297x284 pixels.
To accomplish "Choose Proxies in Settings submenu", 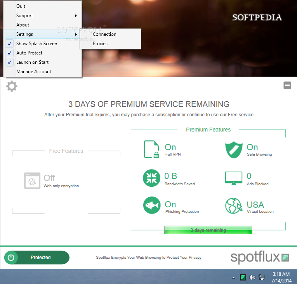I will tap(110, 44).
